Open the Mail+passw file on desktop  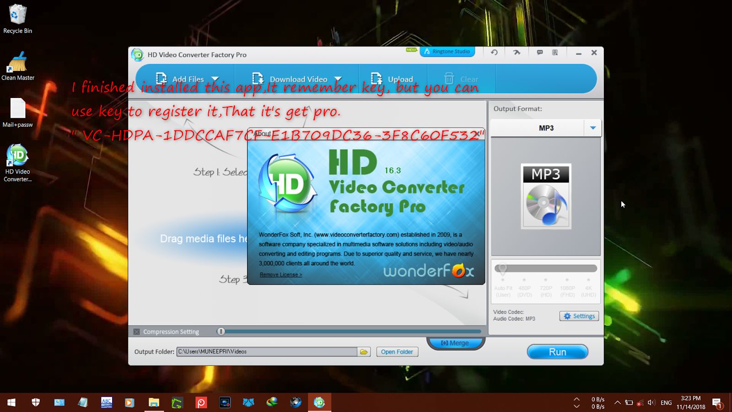tap(18, 113)
